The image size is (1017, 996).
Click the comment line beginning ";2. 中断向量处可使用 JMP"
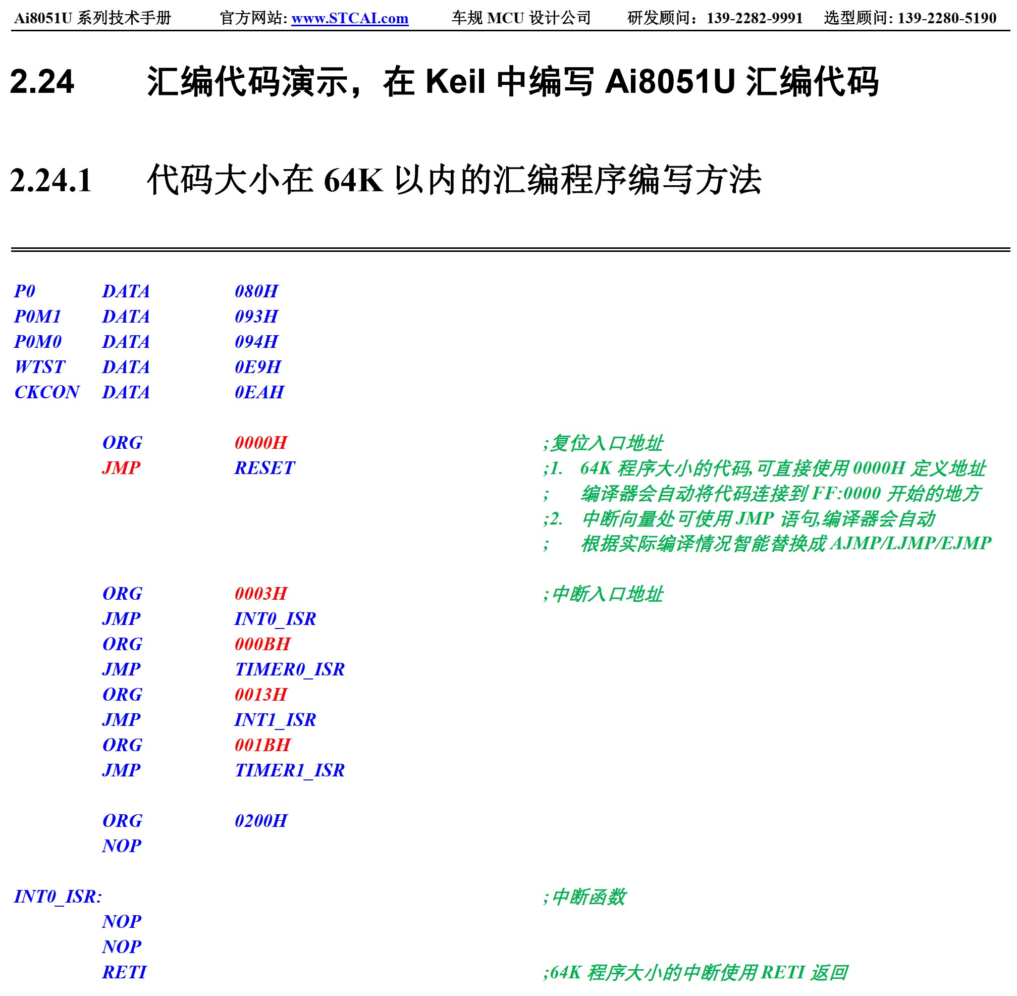(738, 518)
